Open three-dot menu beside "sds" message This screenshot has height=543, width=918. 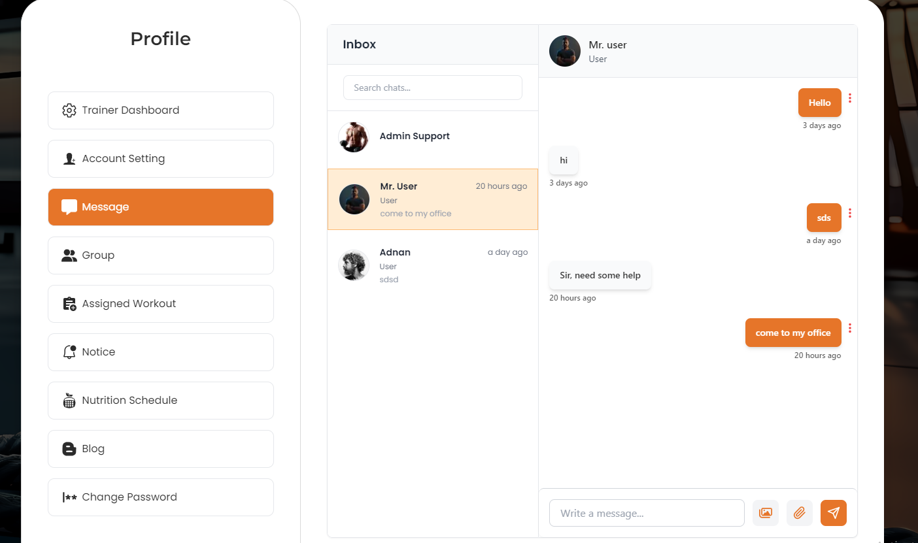point(850,213)
